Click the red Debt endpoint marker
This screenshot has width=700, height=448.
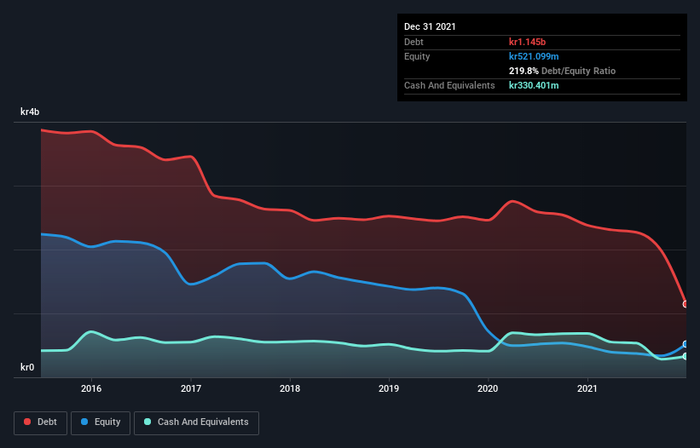686,304
